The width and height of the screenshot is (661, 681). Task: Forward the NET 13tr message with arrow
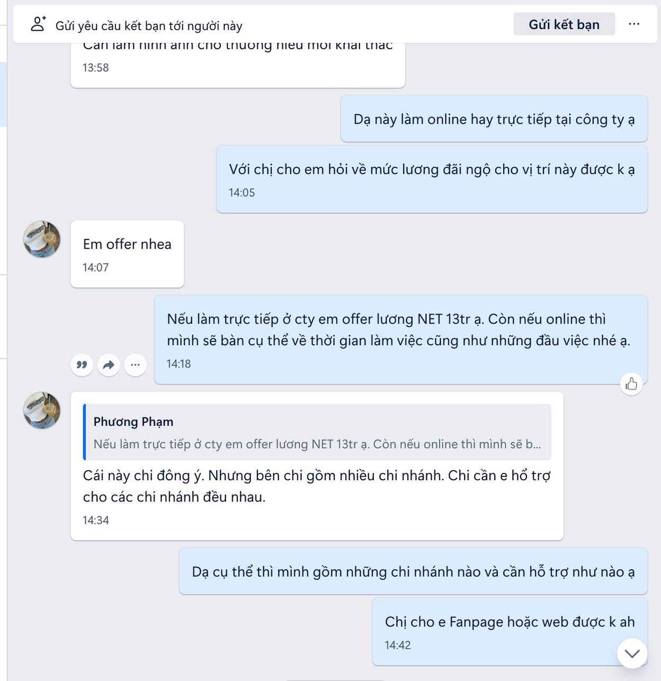[109, 365]
